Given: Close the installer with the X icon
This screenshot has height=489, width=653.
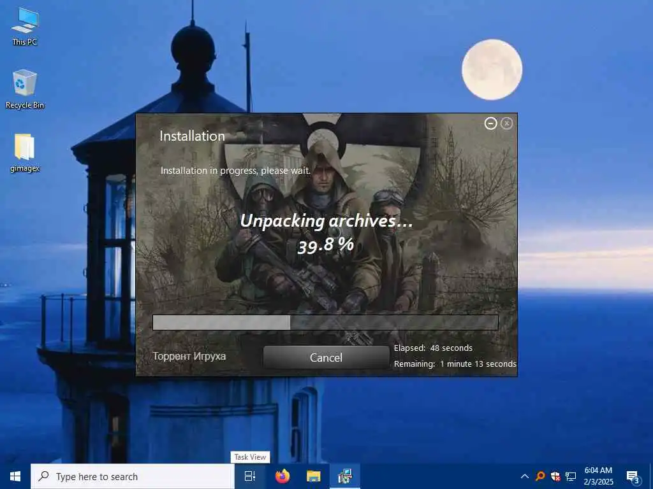Looking at the screenshot, I should pos(507,124).
